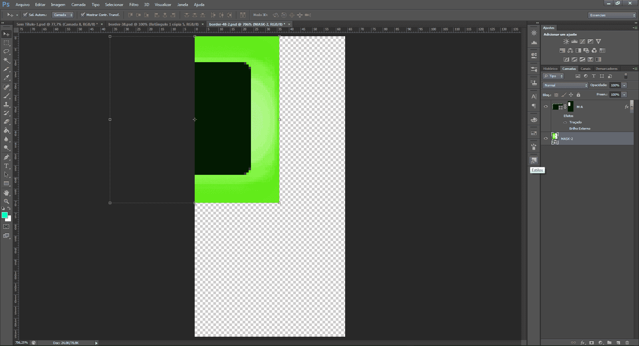Select the Eraser tool
The width and height of the screenshot is (639, 346).
pos(6,122)
